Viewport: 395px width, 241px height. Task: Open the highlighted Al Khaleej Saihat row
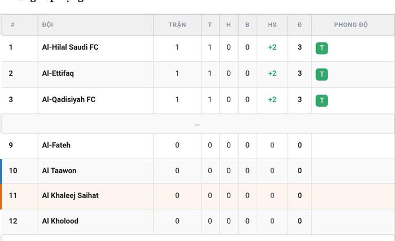coord(197,196)
